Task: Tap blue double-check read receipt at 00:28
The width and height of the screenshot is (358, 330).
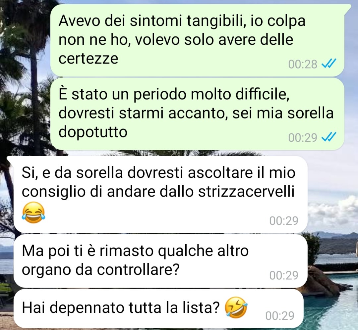Action: click(x=329, y=64)
